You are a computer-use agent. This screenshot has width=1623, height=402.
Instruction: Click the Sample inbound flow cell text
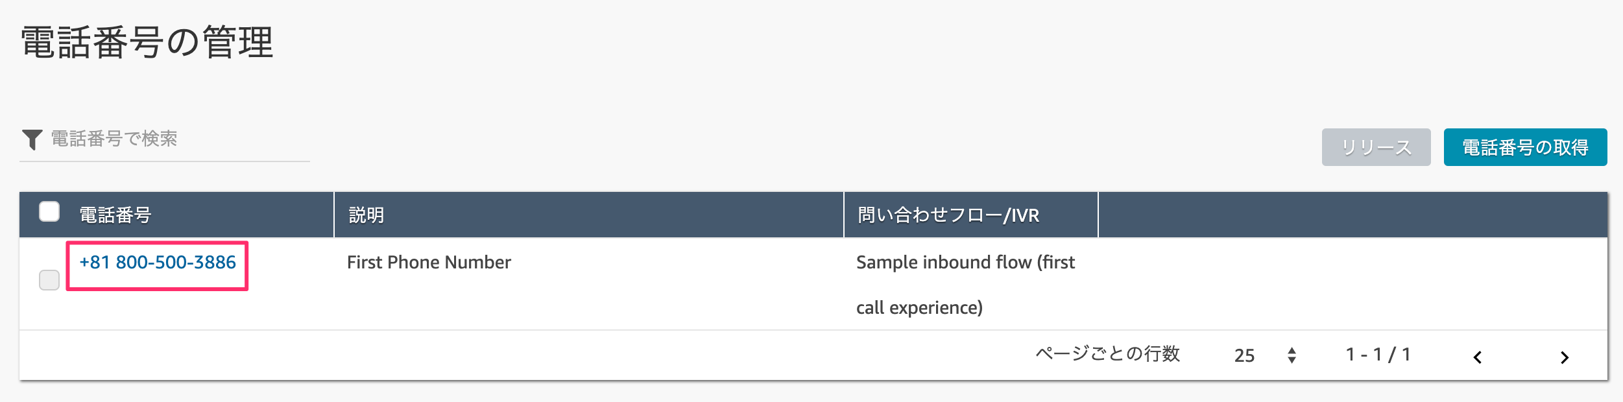[965, 285]
